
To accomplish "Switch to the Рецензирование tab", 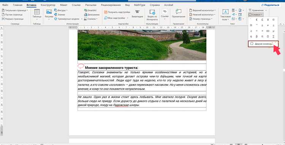I will tap(111, 5).
